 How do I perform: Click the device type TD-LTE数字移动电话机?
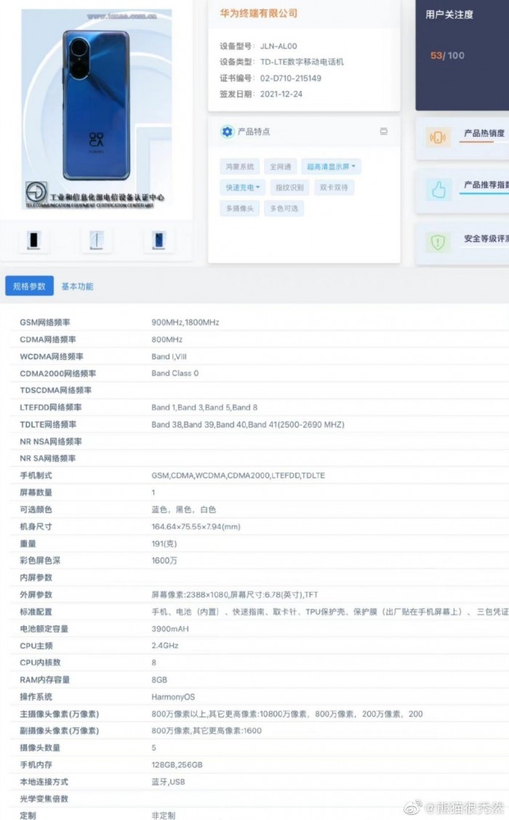pos(302,62)
